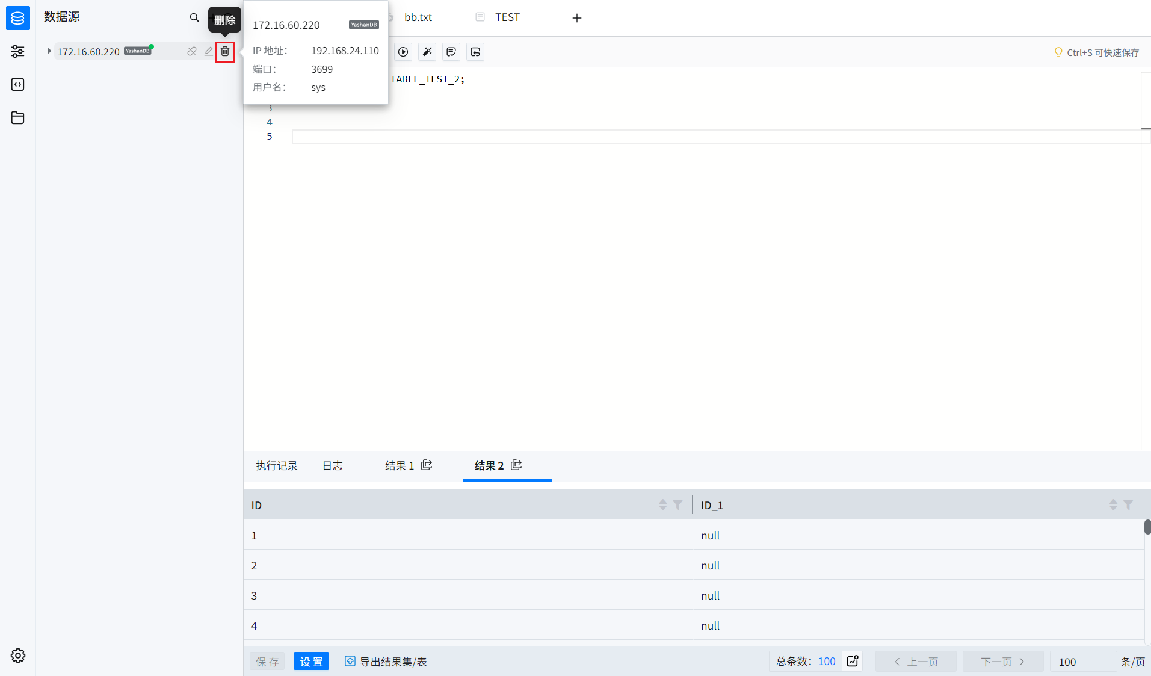Click the 设置 button
This screenshot has height=676, width=1151.
point(311,662)
